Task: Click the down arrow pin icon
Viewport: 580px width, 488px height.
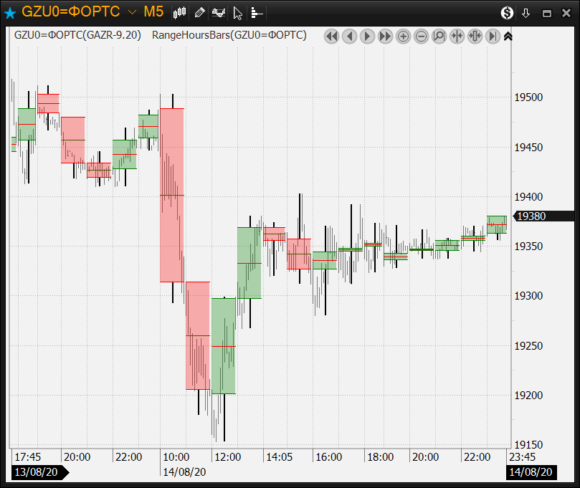Action: pyautogui.click(x=526, y=13)
